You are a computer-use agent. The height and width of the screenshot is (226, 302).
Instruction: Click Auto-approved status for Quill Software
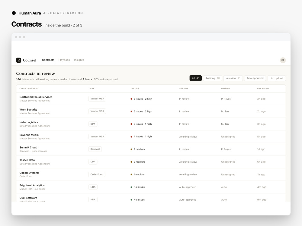point(188,200)
